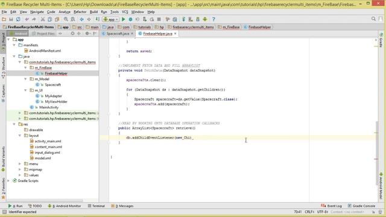Close the Spacecraft.java tab

(132, 34)
